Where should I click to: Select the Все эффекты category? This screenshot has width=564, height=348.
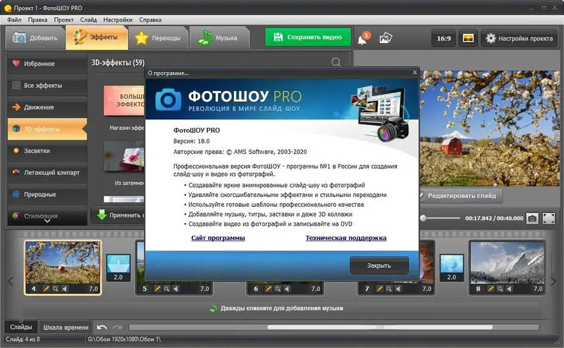[47, 85]
